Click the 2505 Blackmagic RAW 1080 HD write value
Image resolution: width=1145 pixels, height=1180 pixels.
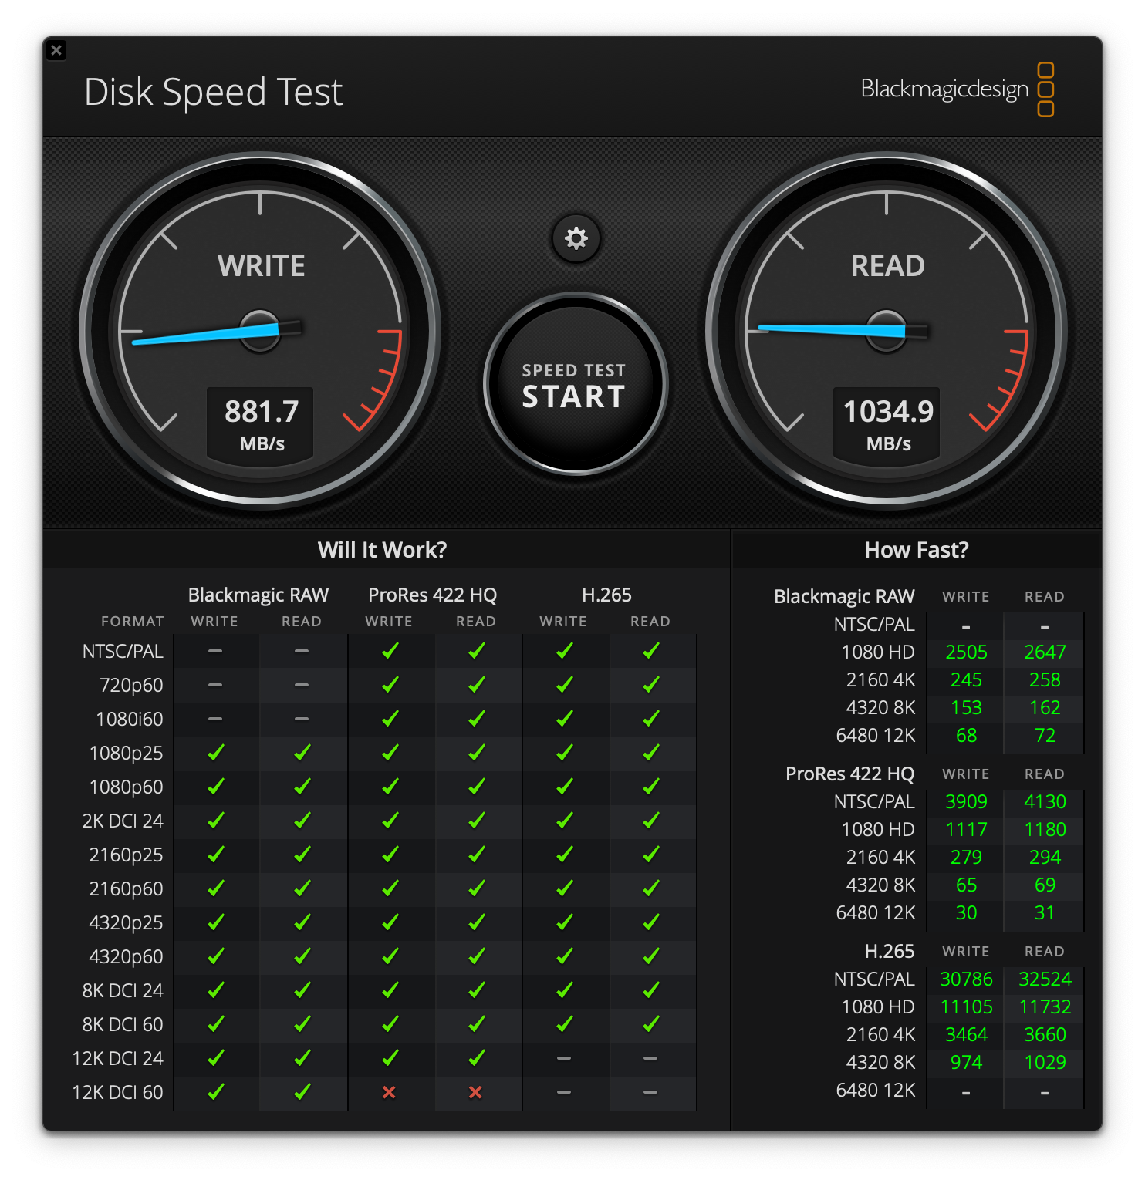pos(966,652)
